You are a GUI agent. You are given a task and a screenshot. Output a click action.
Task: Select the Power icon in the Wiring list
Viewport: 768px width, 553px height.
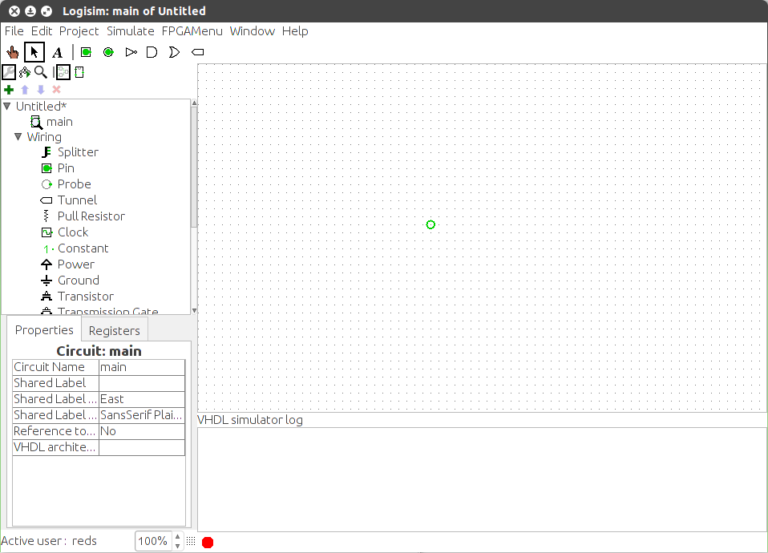(46, 264)
